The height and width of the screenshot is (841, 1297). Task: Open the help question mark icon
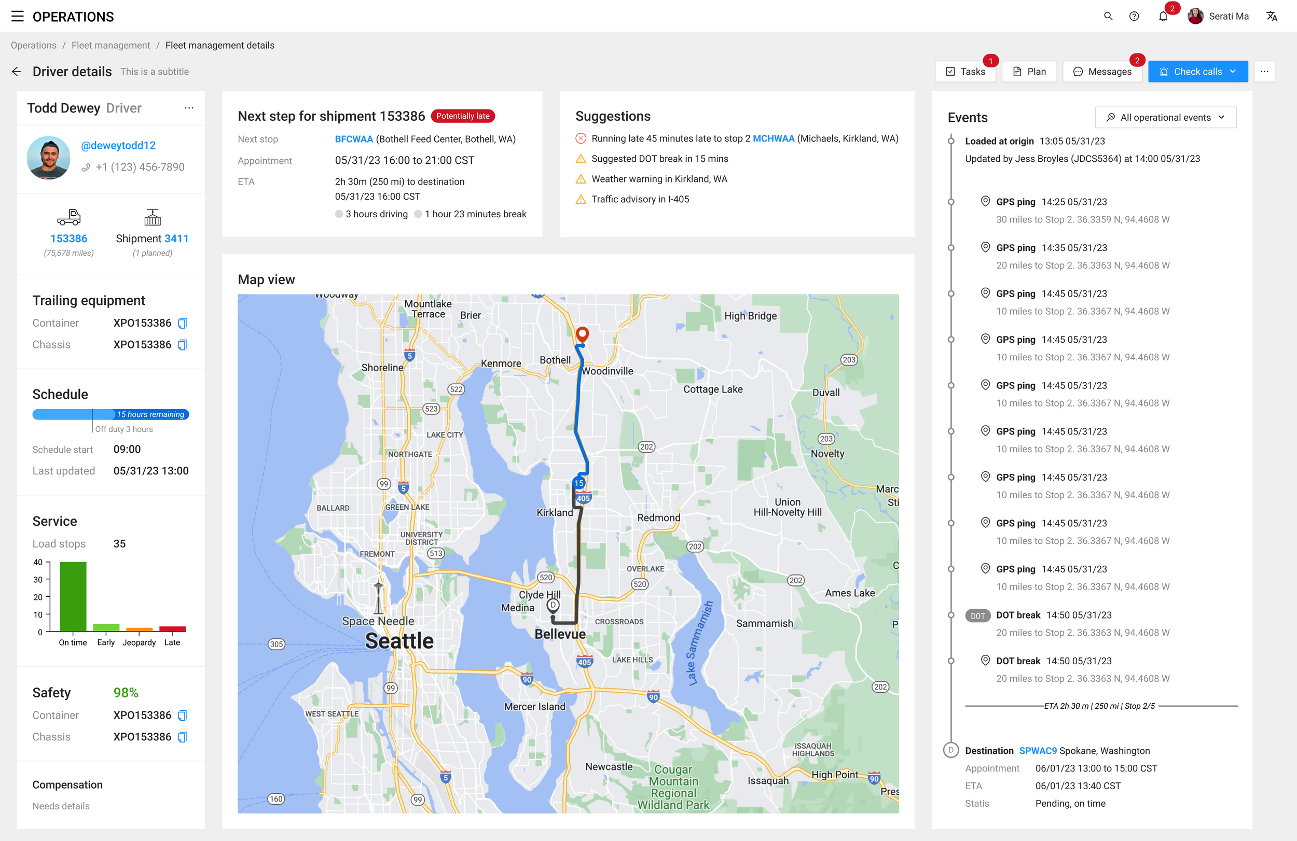[1134, 17]
